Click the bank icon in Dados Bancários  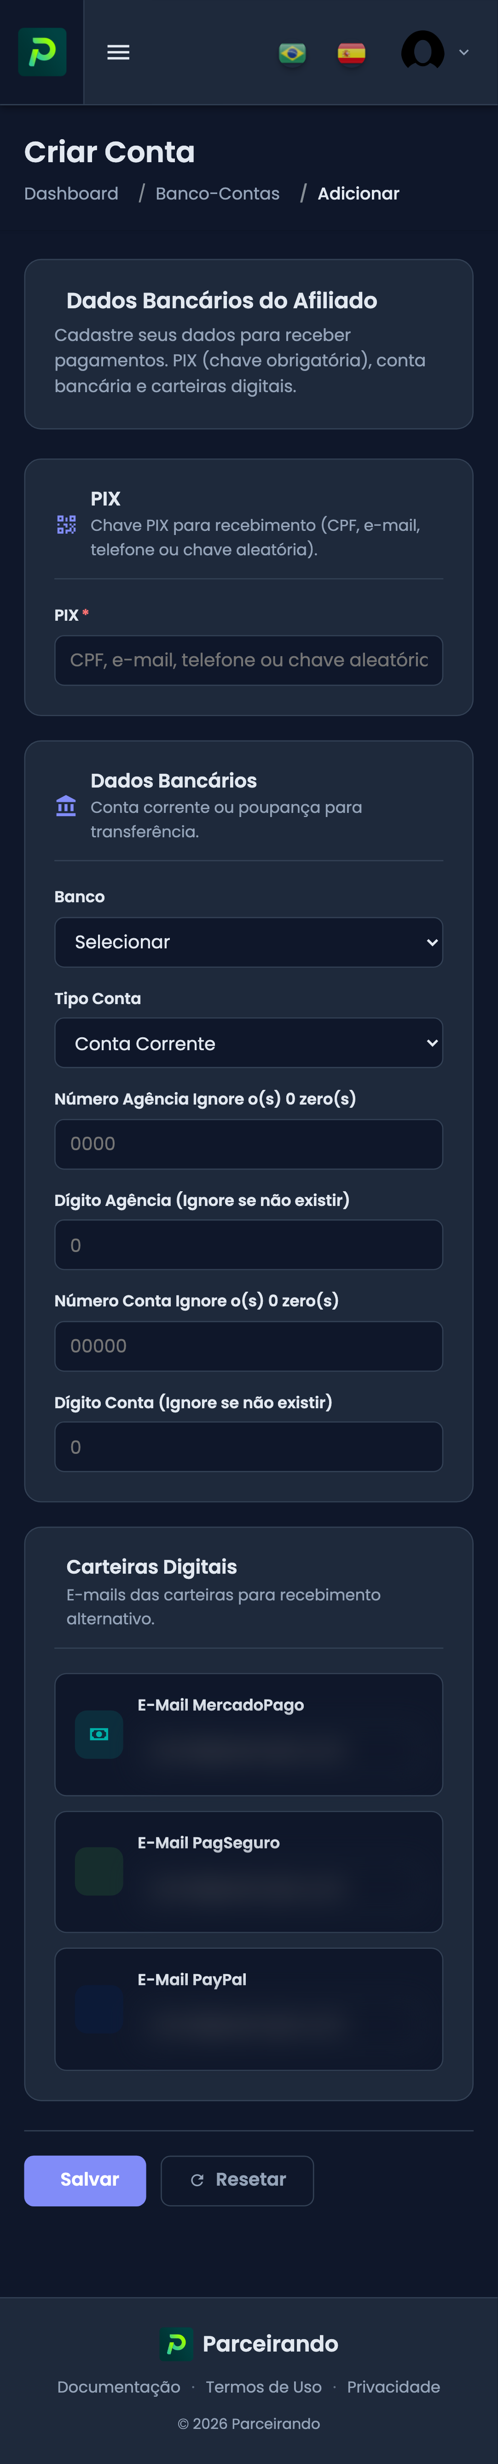coord(65,806)
